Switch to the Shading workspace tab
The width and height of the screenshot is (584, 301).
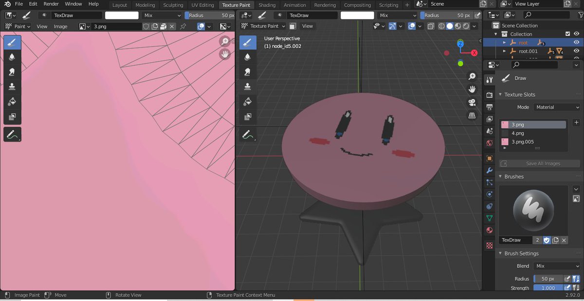click(267, 5)
